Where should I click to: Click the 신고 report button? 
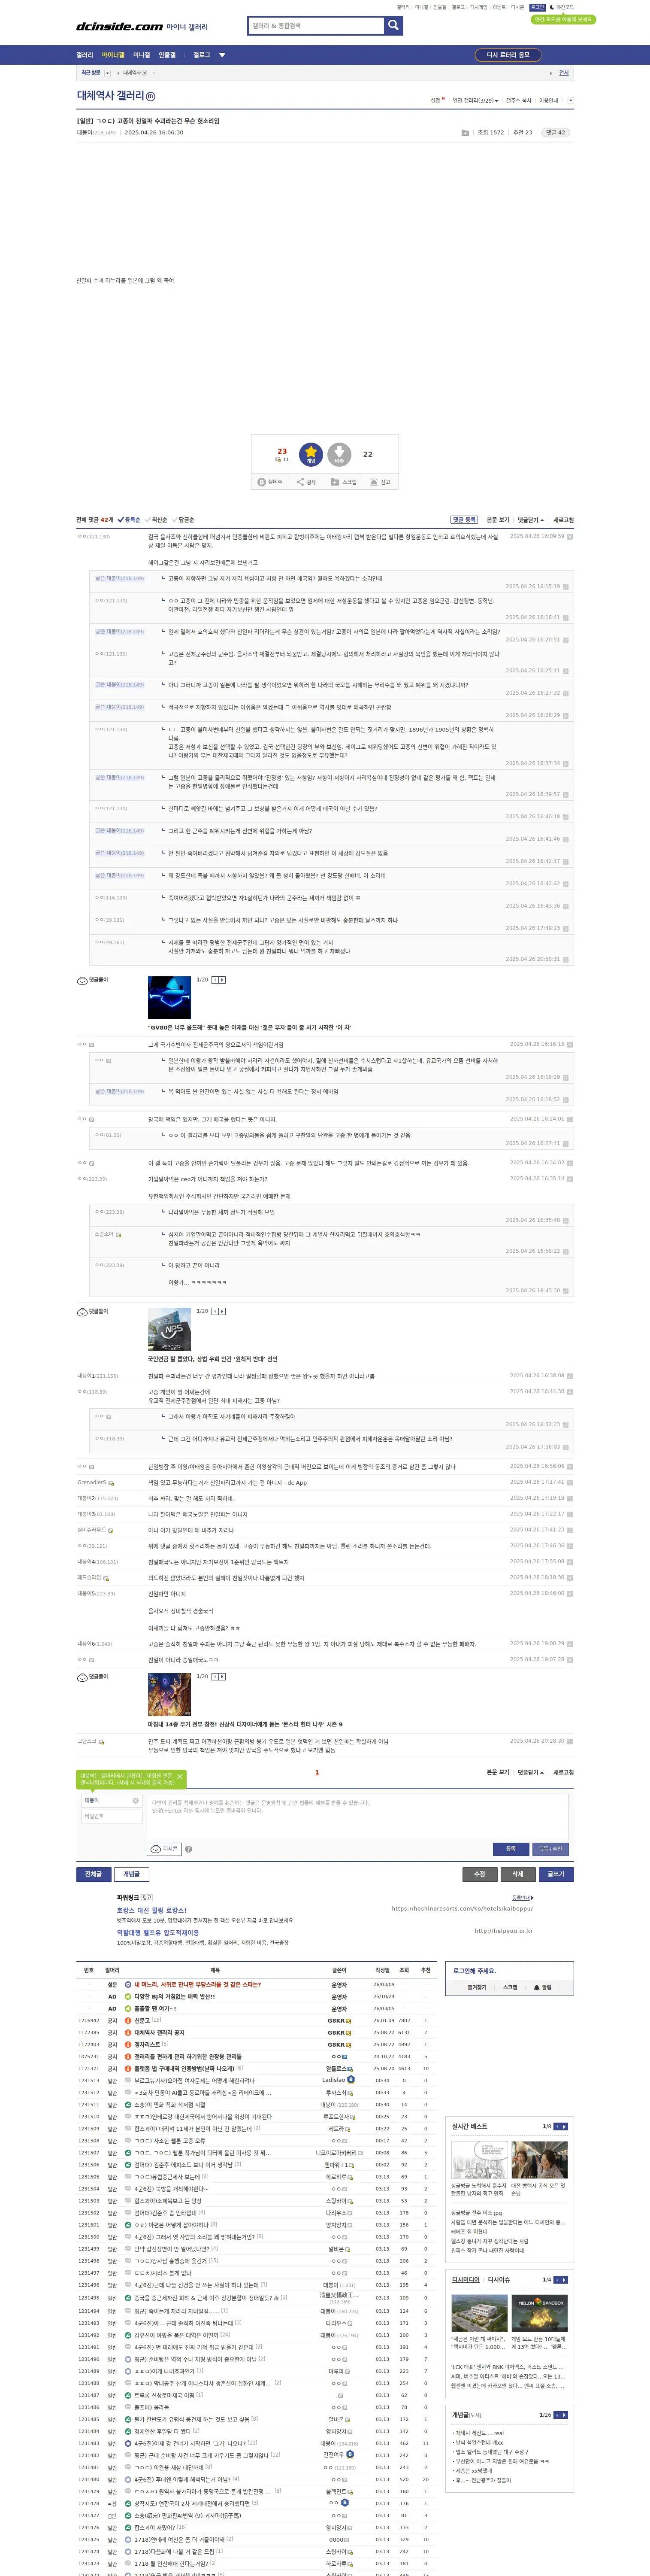point(380,482)
